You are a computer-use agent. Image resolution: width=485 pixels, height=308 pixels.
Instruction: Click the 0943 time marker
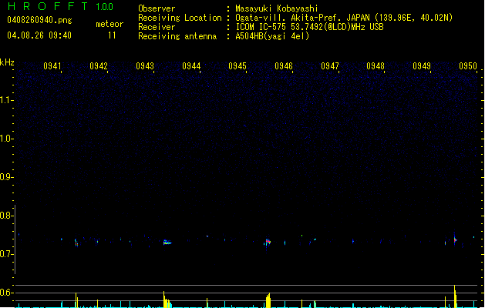145,66
